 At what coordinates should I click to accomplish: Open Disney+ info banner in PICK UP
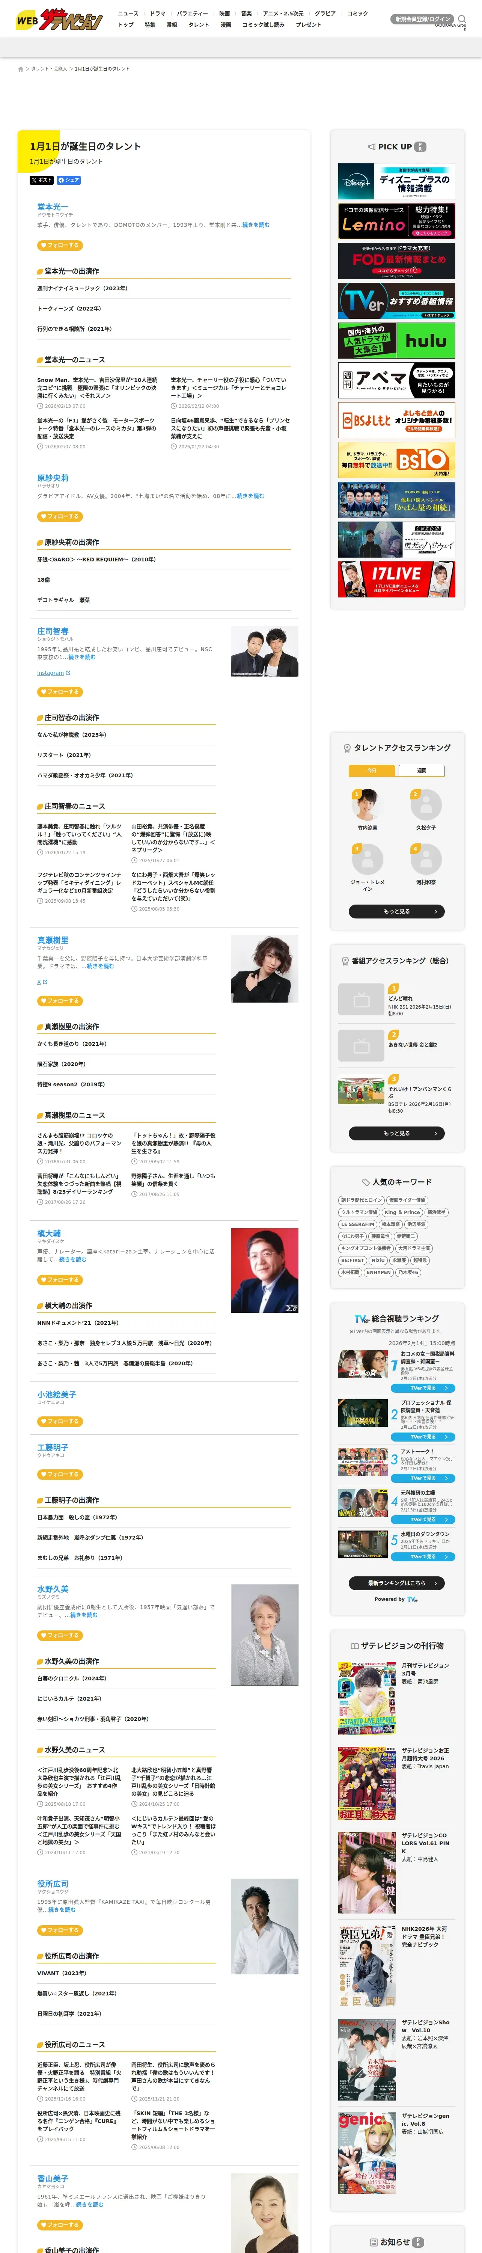[x=396, y=182]
